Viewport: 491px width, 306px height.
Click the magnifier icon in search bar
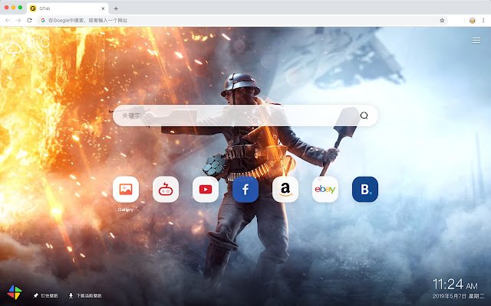364,116
